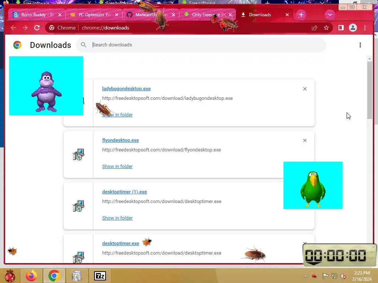Click the green parrot desktop character
378x283 pixels.
[x=313, y=189]
